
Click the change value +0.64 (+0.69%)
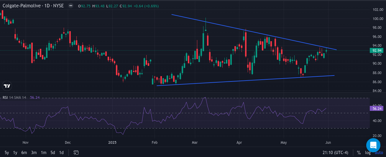tap(146, 6)
